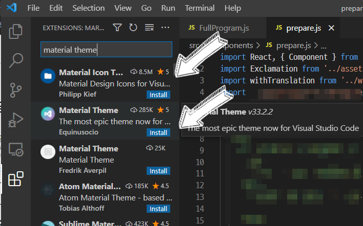Image resolution: width=363 pixels, height=226 pixels.
Task: Open the Remote Explorer view
Action: (15, 150)
